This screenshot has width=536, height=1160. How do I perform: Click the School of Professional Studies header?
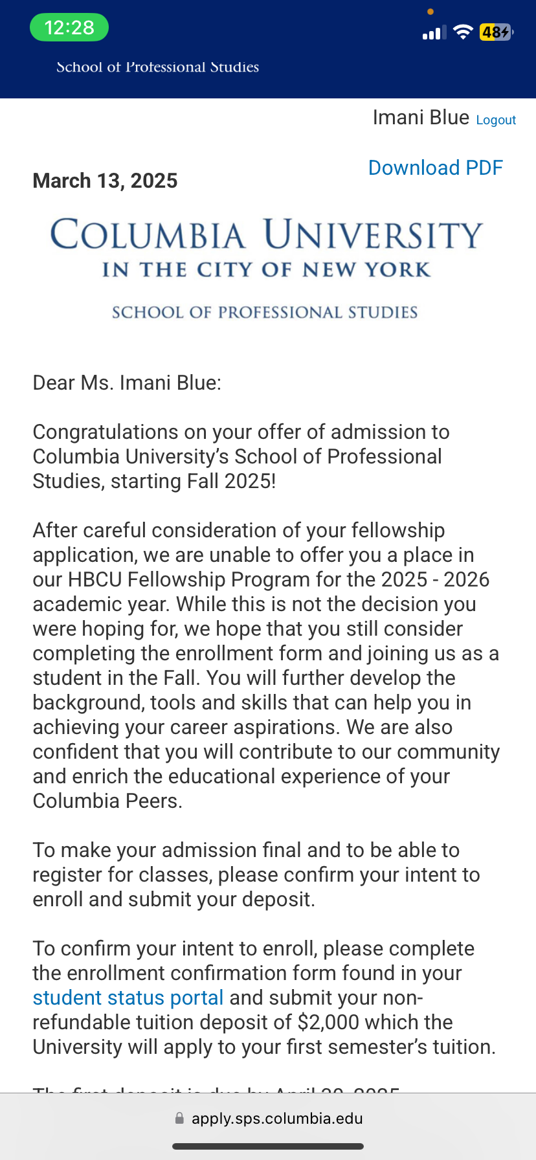tap(157, 67)
